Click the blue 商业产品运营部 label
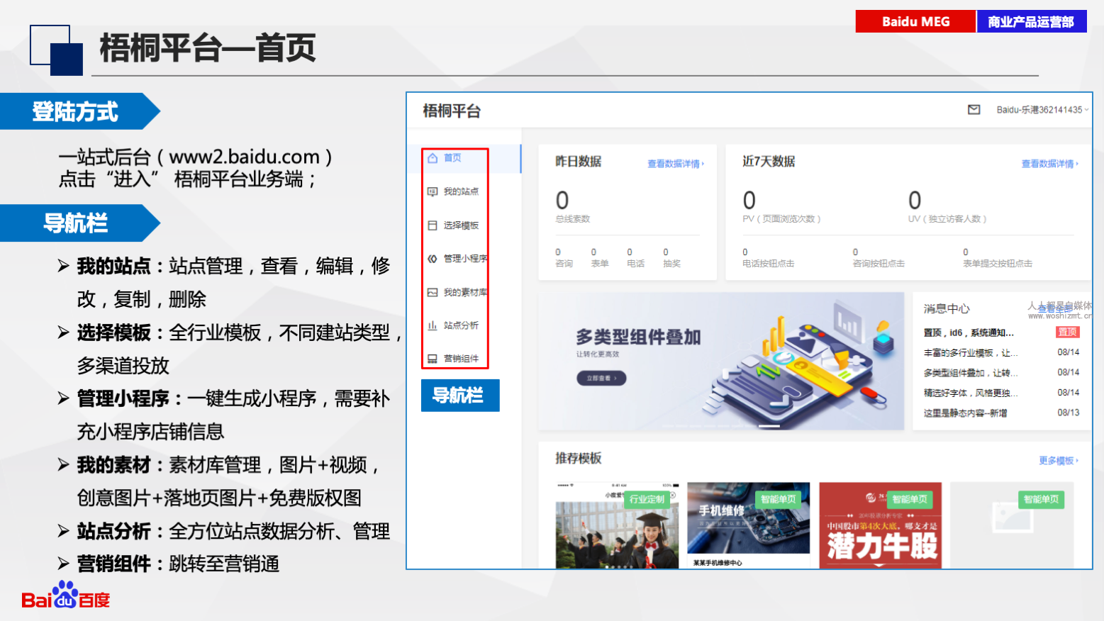 1032,21
